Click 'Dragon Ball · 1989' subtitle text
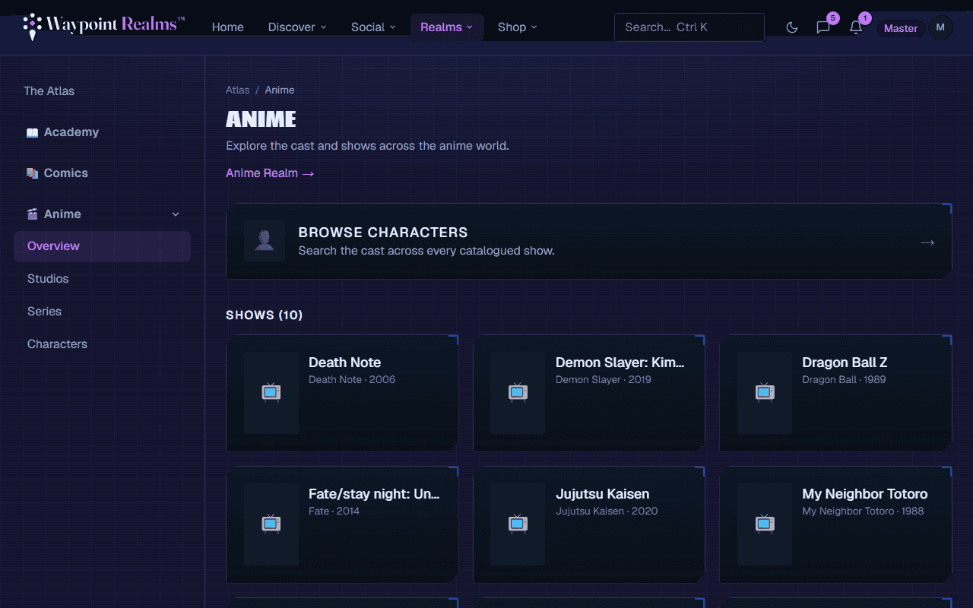Viewport: 973px width, 608px height. pyautogui.click(x=844, y=379)
